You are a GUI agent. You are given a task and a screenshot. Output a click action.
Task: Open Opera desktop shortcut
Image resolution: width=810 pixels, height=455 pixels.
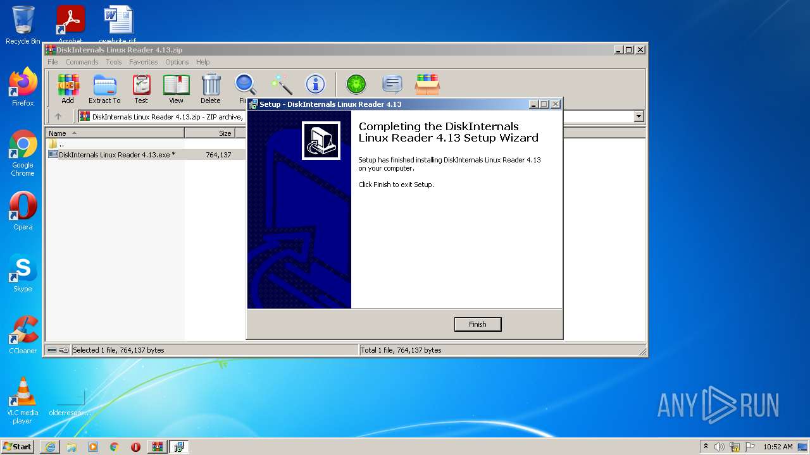[x=23, y=211]
